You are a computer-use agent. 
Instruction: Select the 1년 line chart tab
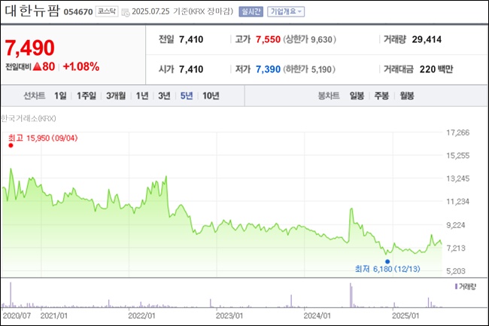[x=142, y=96]
